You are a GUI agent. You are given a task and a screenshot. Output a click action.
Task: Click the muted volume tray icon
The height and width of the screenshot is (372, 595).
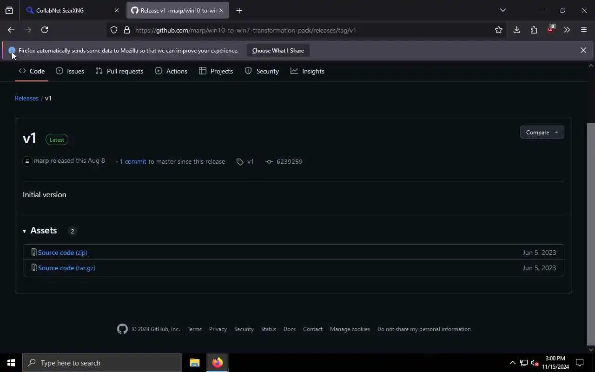[x=535, y=363]
